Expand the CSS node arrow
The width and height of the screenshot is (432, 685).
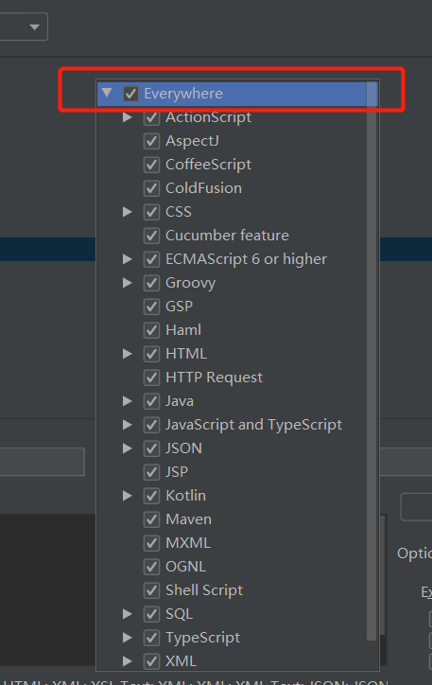127,212
